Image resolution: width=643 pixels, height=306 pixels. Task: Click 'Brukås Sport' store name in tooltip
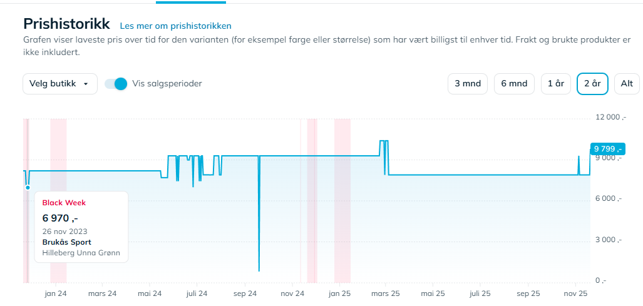click(66, 242)
